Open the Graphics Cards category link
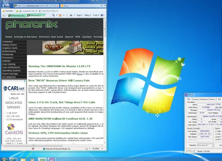Screen dimensions: 222x161 [10, 48]
